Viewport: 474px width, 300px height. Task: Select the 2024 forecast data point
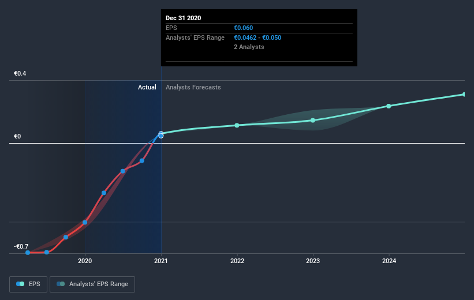[389, 106]
